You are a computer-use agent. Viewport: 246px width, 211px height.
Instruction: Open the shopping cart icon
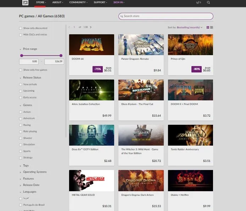(x=199, y=2)
